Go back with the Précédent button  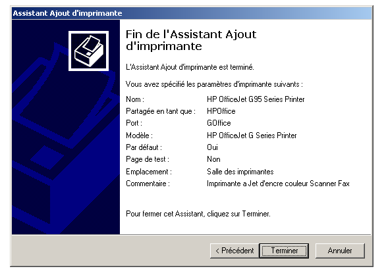click(x=234, y=251)
